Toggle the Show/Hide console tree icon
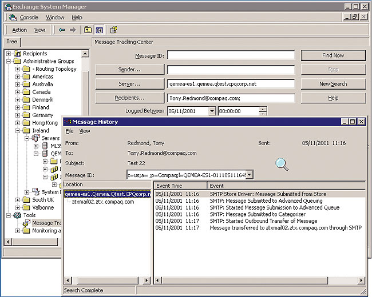Screen dimensions: 372x297 click(99, 30)
